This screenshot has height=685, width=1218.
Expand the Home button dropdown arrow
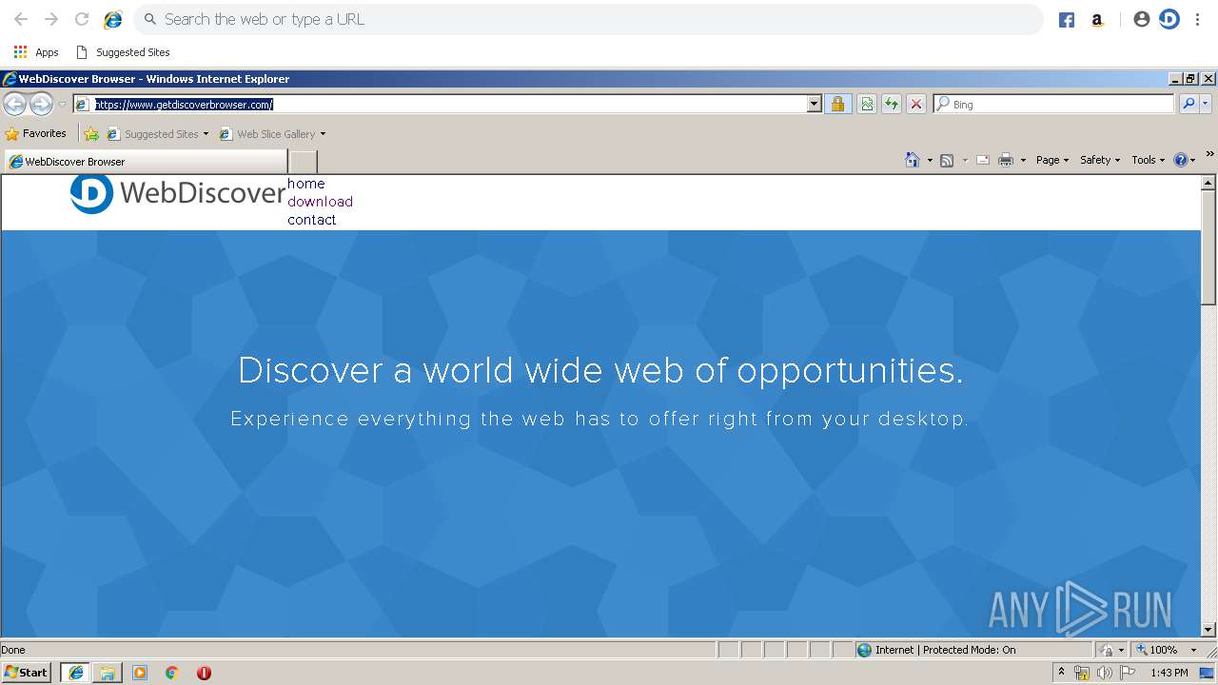(930, 161)
